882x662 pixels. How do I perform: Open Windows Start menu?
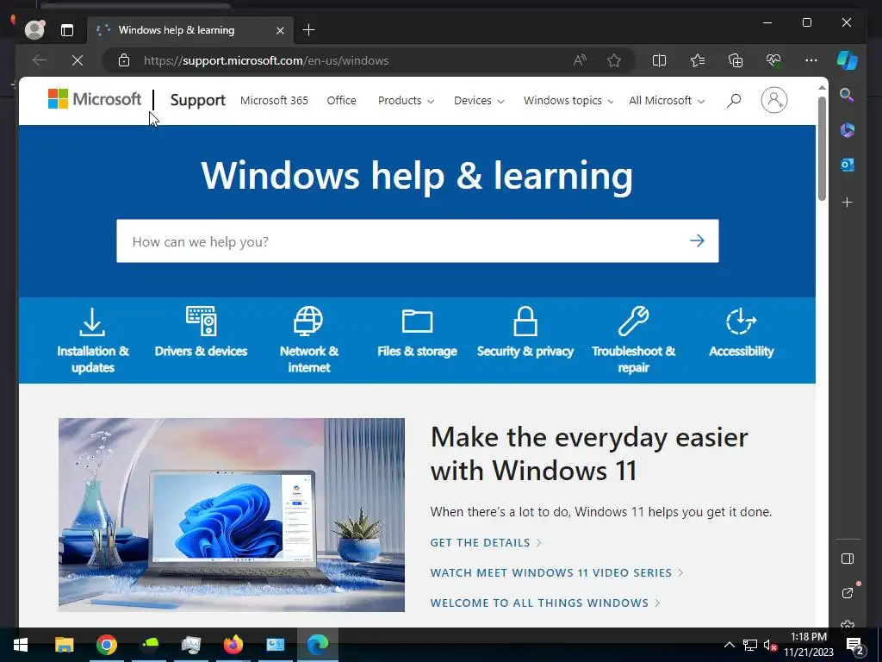[x=21, y=645]
